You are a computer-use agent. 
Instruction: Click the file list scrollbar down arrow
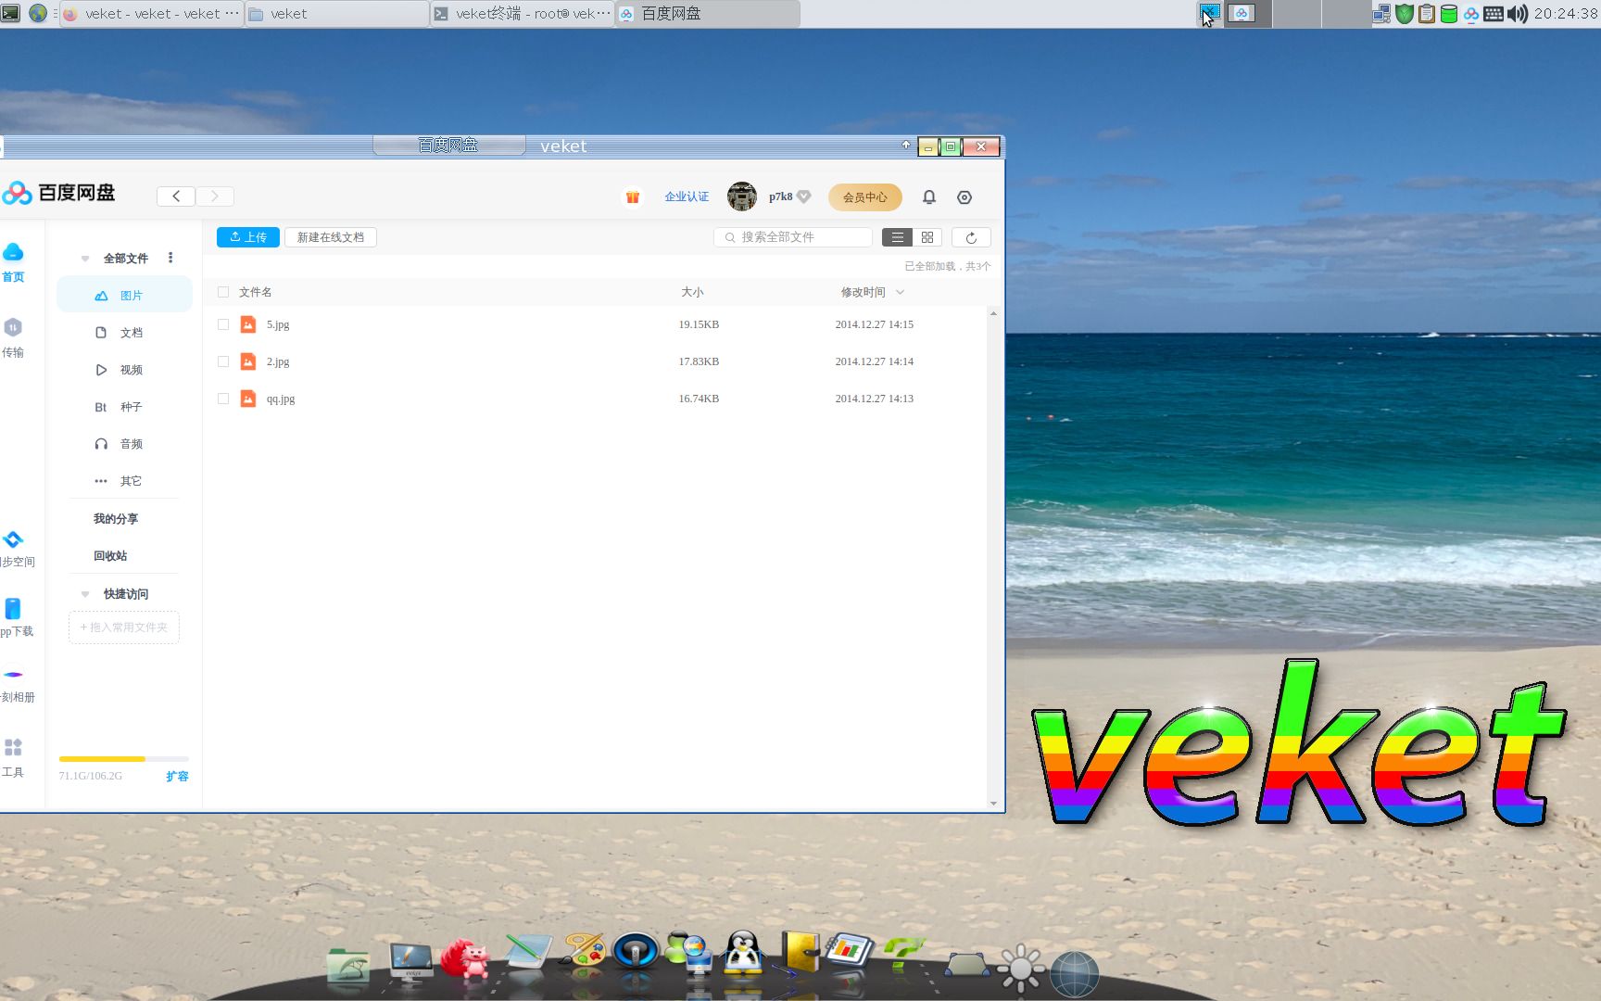pos(993,804)
